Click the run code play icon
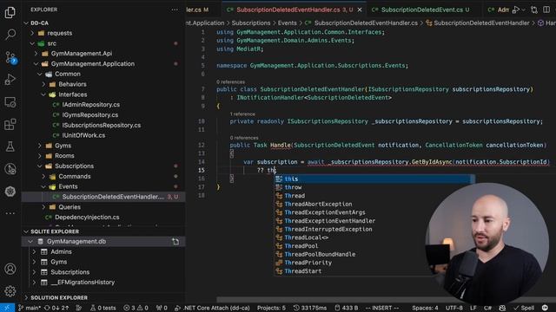This screenshot has width=556, height=312. (x=516, y=10)
